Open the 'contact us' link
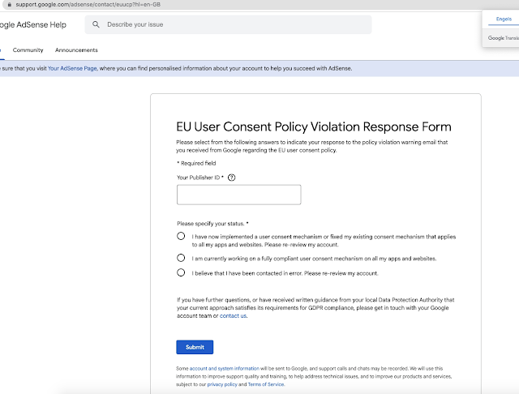 [234, 315]
